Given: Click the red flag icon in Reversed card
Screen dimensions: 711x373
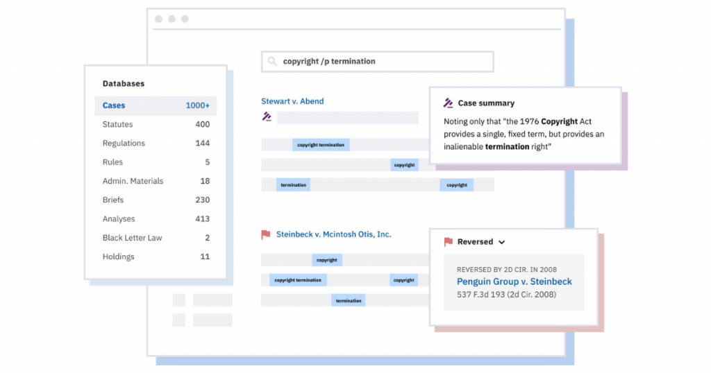Looking at the screenshot, I should tap(448, 242).
